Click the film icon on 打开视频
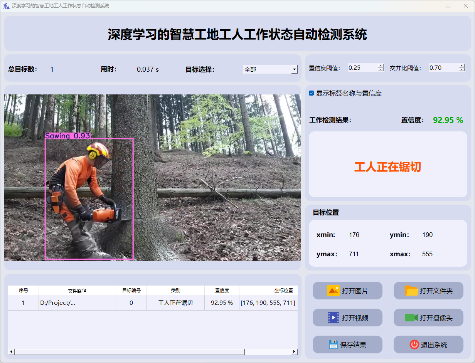Image resolution: width=475 pixels, height=363 pixels. 333,318
